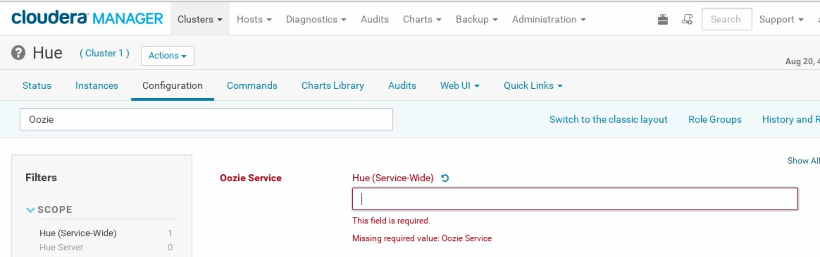Click the Cloudera Manager logo

pyautogui.click(x=87, y=18)
